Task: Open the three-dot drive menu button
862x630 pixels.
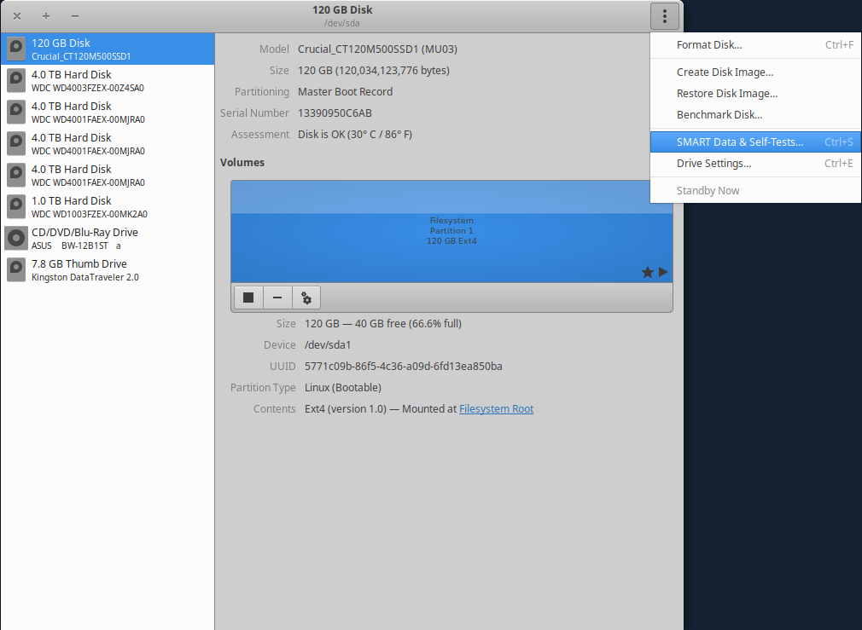Action: 664,15
